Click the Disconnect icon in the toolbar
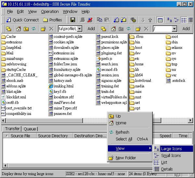This screenshot has width=195, height=178. click(x=90, y=20)
